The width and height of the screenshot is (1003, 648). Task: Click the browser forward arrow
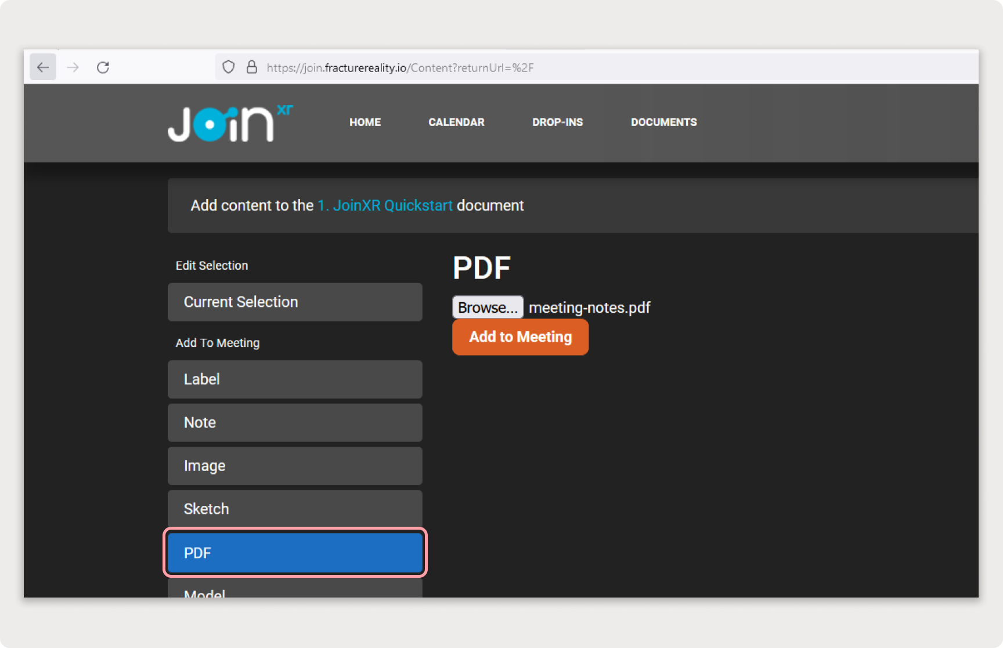73,67
